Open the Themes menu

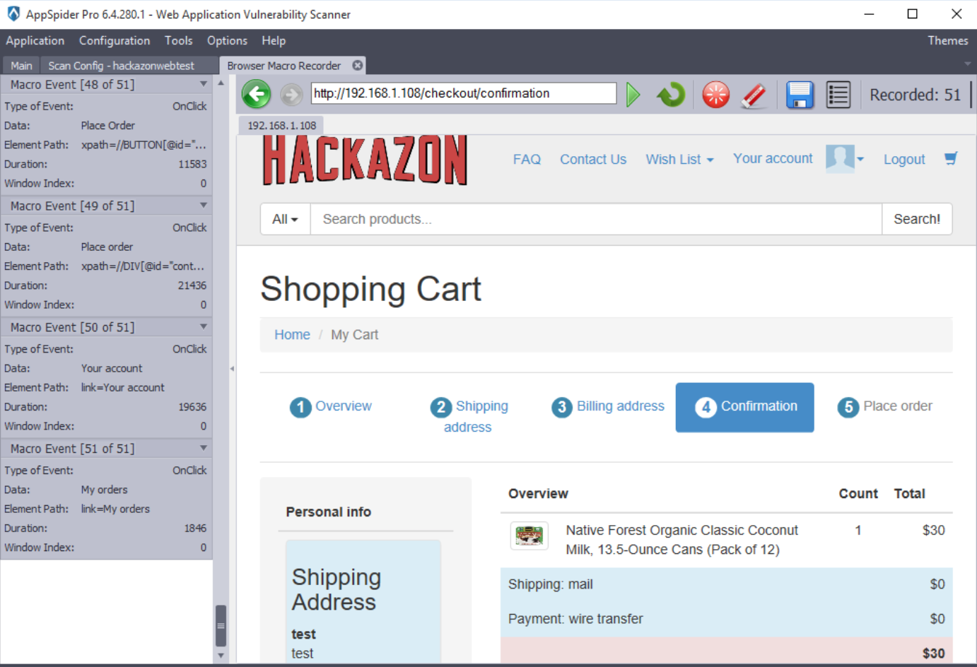point(947,41)
